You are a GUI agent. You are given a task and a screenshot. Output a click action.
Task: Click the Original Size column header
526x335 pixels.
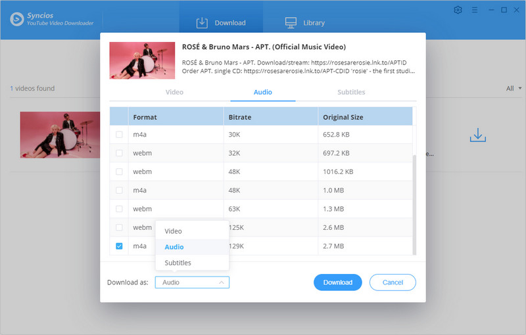365,117
